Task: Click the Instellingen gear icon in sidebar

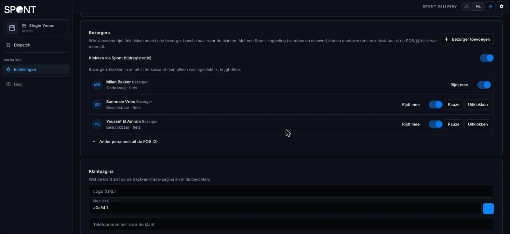Action: (8, 69)
